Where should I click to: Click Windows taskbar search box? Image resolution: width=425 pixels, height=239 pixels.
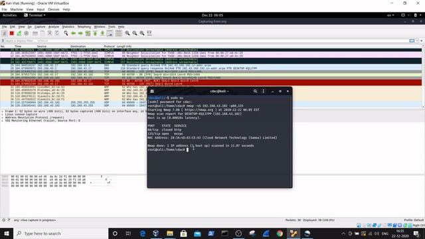60,233
